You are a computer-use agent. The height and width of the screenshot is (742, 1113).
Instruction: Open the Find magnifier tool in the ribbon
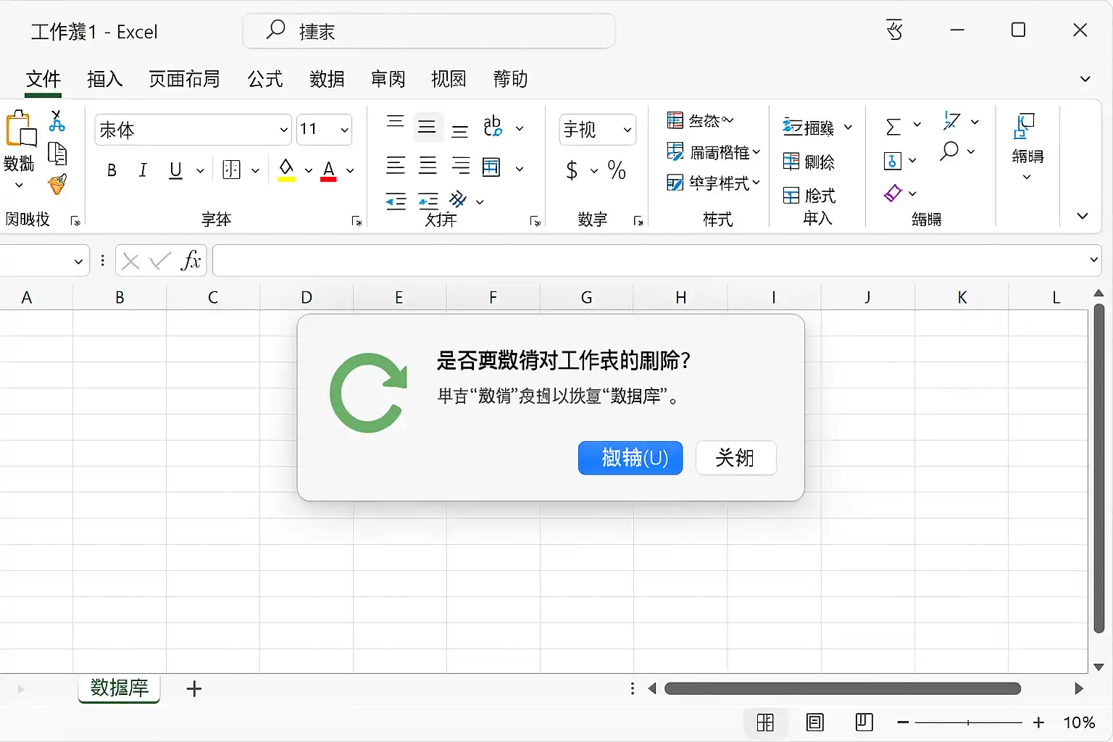(949, 151)
